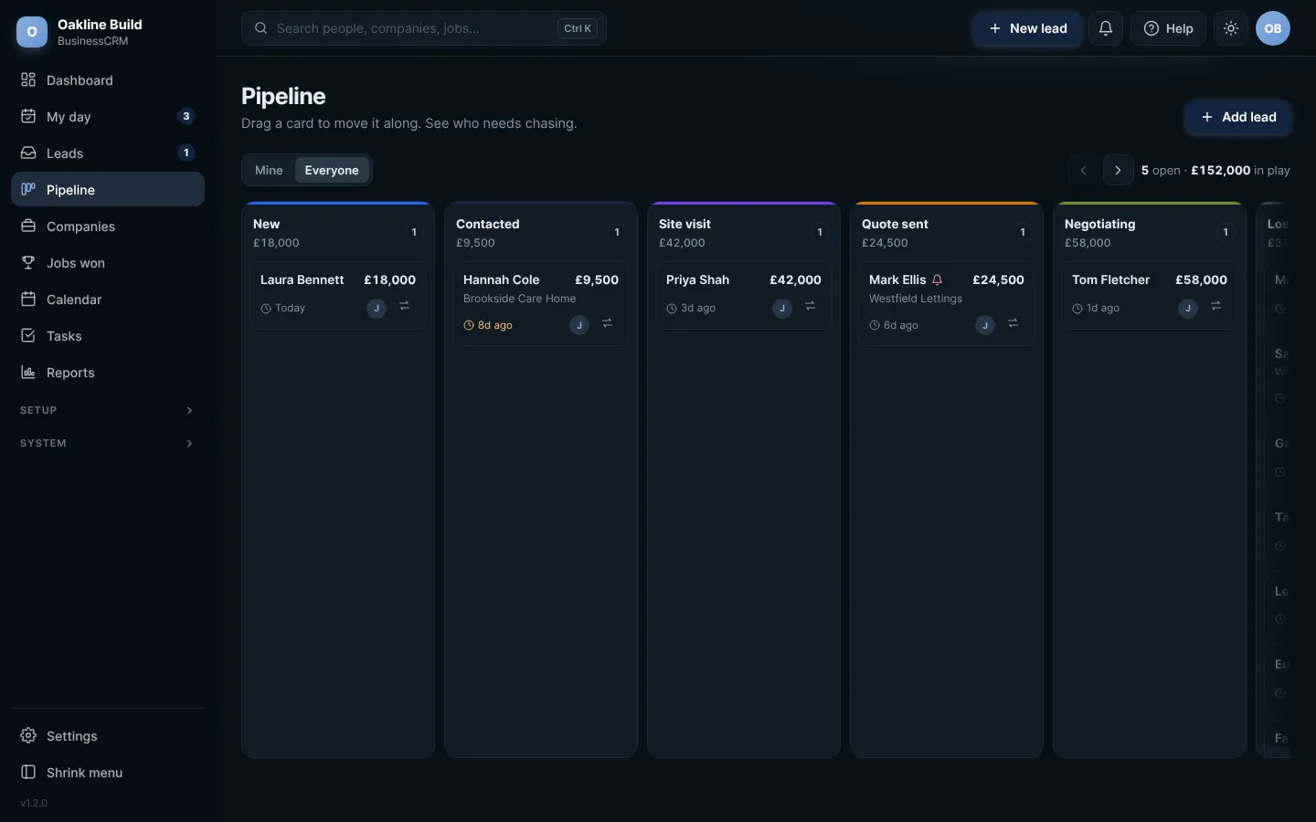This screenshot has height=822, width=1316.
Task: Open the OB user avatar menu
Action: click(x=1273, y=28)
